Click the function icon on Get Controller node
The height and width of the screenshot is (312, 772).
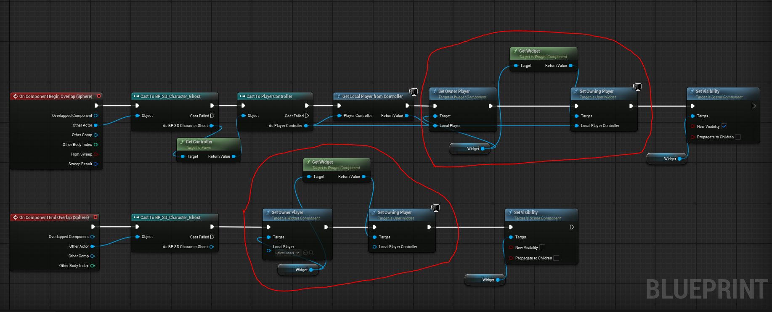coord(182,142)
